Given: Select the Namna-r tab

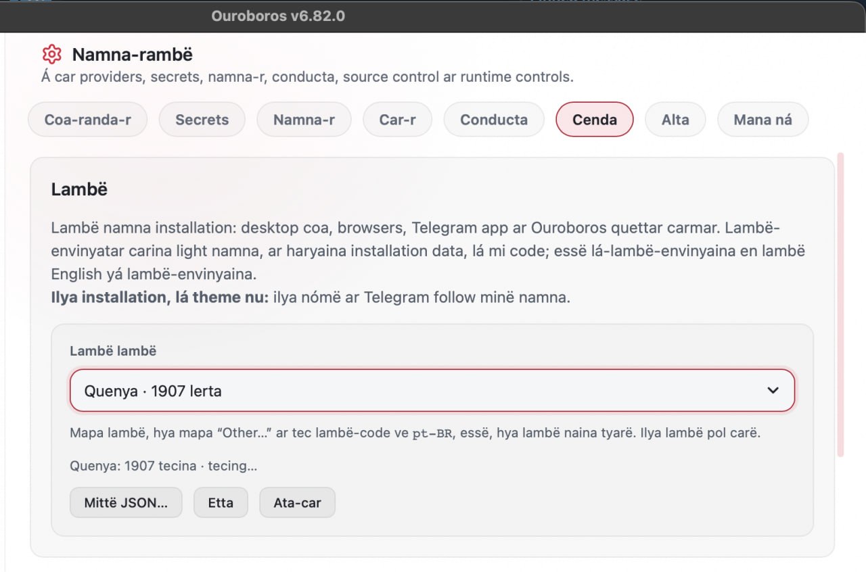Looking at the screenshot, I should (x=304, y=120).
